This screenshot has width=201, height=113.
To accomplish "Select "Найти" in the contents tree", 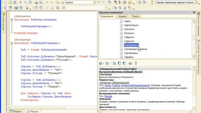I will 128,21.
